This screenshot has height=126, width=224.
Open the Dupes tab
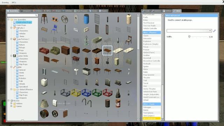pos(103,11)
